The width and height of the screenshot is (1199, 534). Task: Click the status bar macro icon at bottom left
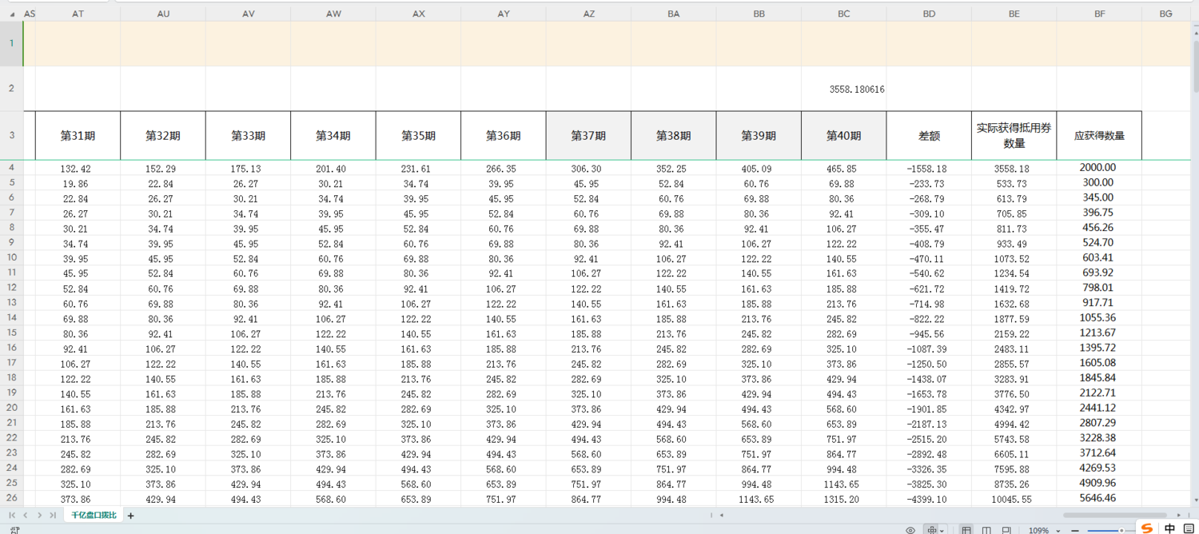15,530
